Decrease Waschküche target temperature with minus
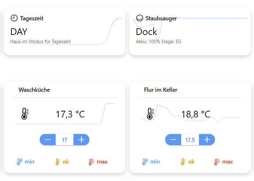 48,140
